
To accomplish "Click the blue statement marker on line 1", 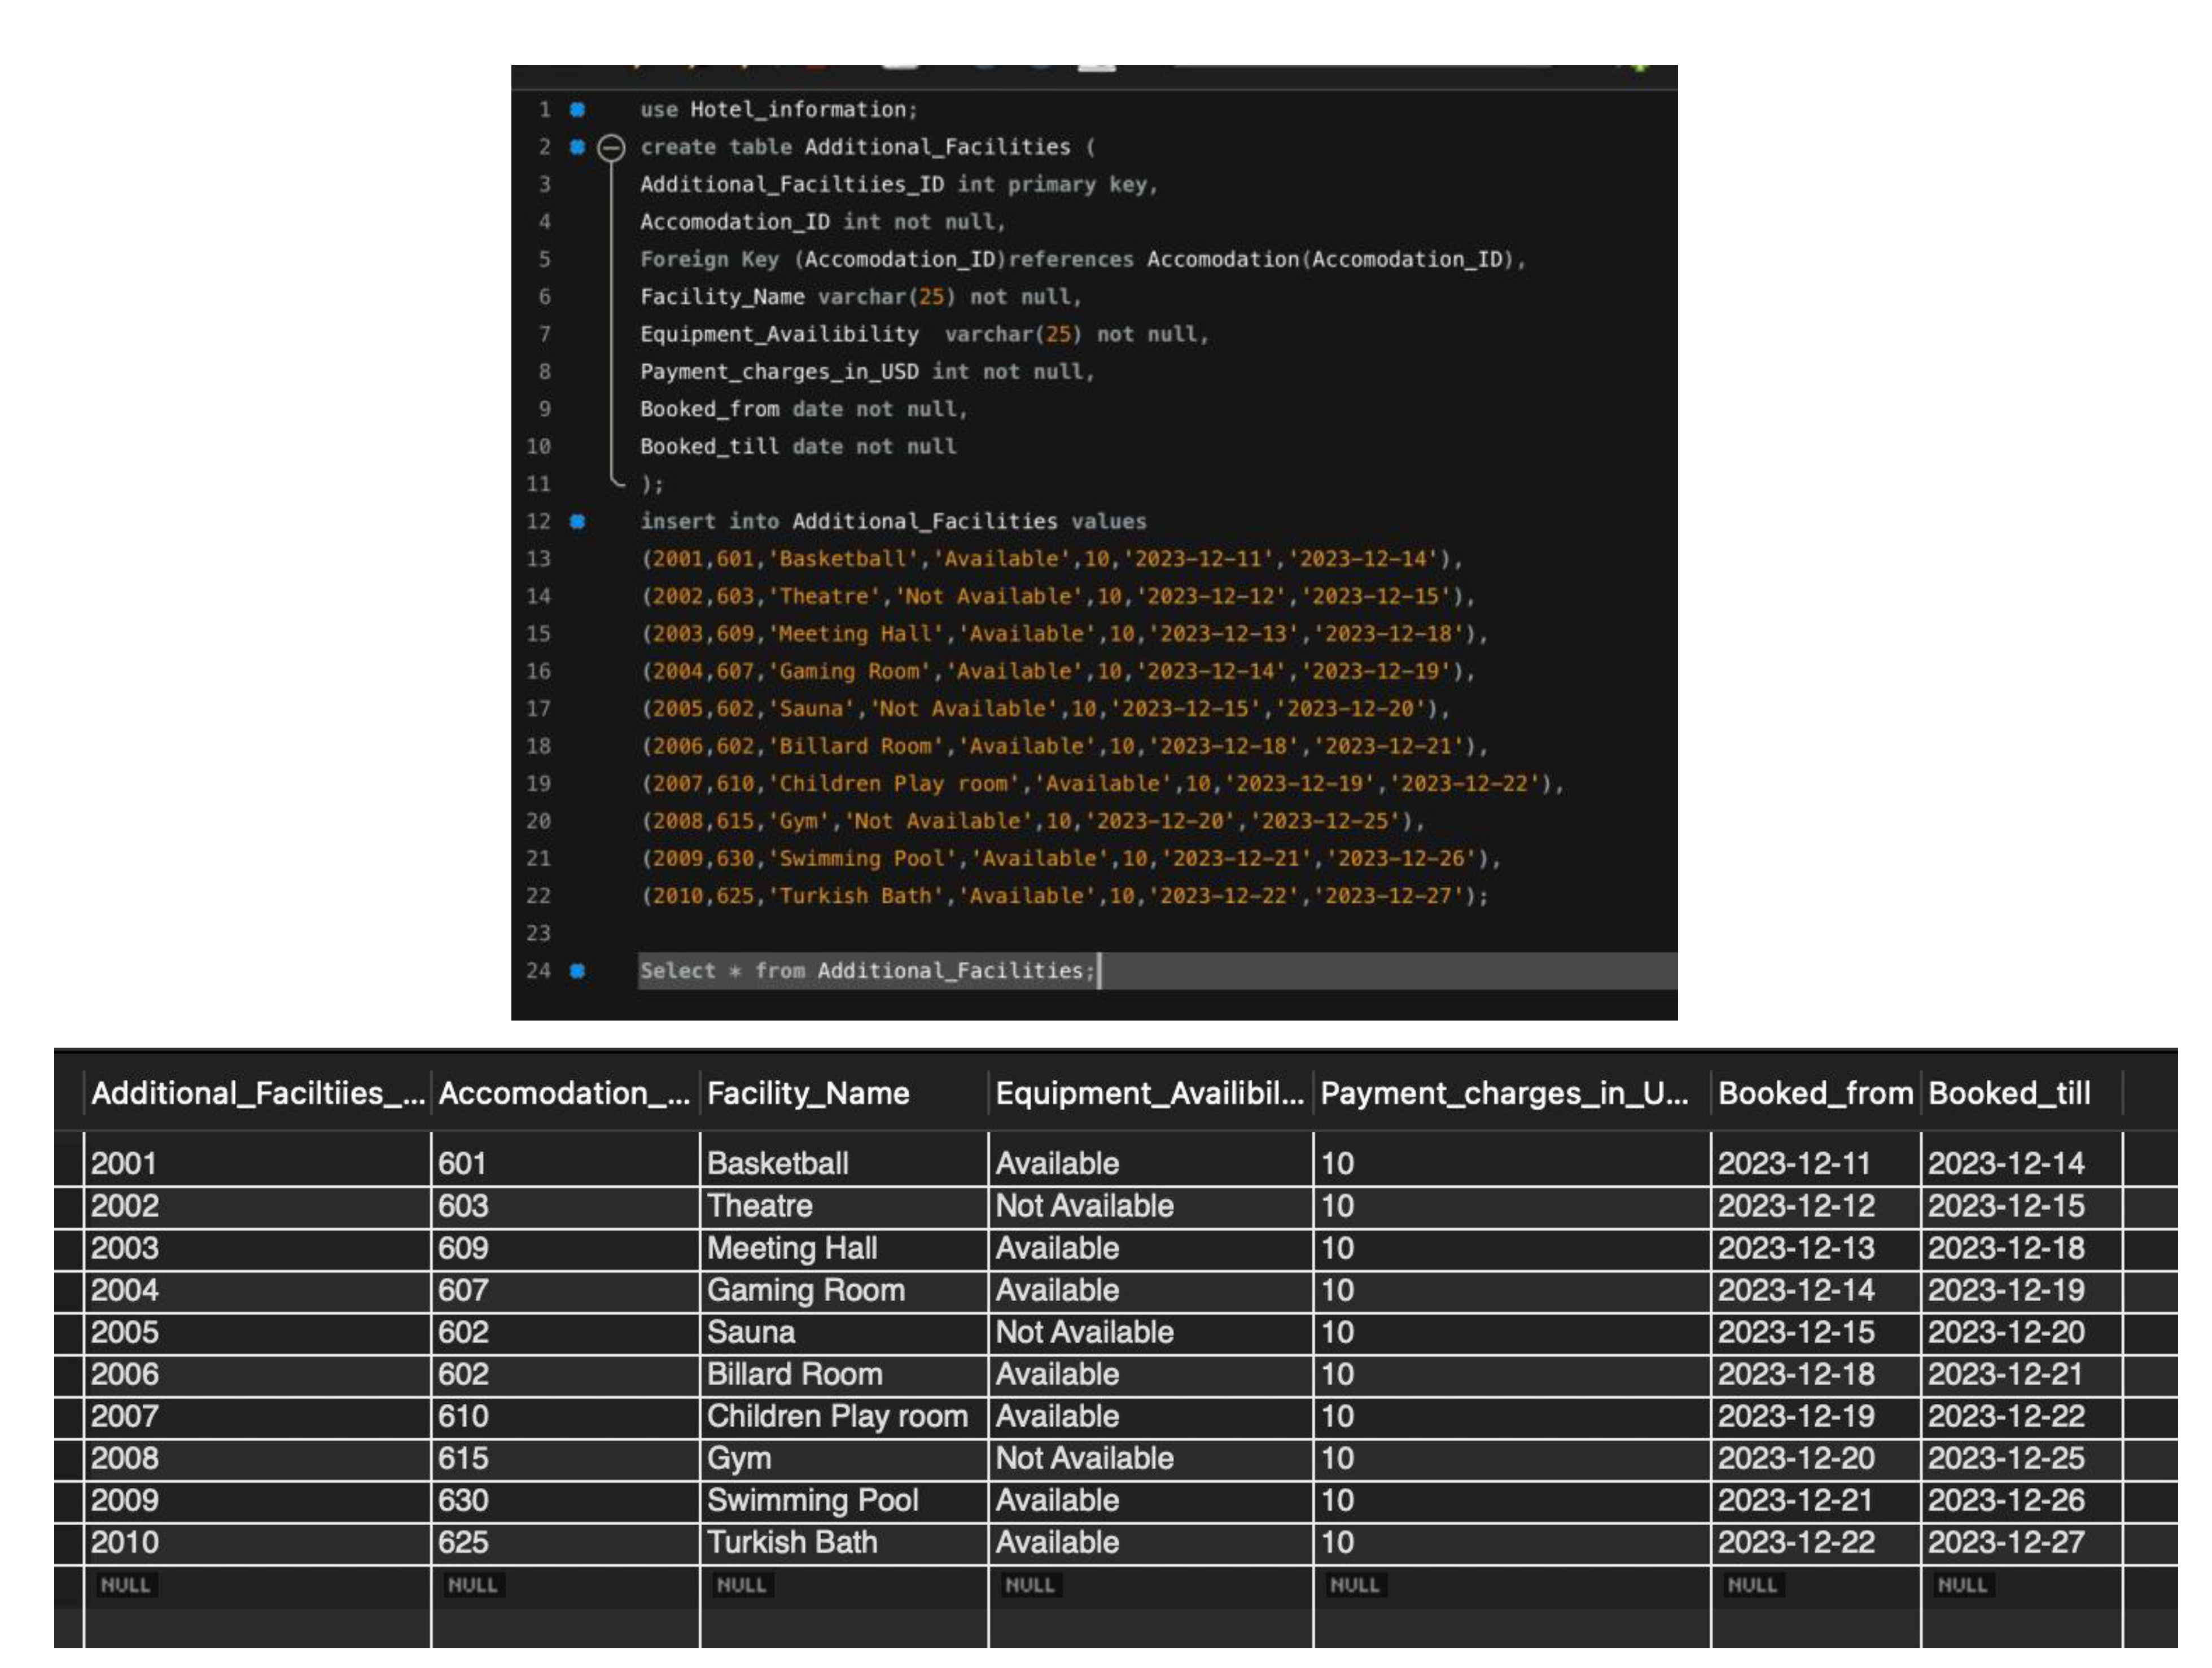I will pyautogui.click(x=577, y=109).
